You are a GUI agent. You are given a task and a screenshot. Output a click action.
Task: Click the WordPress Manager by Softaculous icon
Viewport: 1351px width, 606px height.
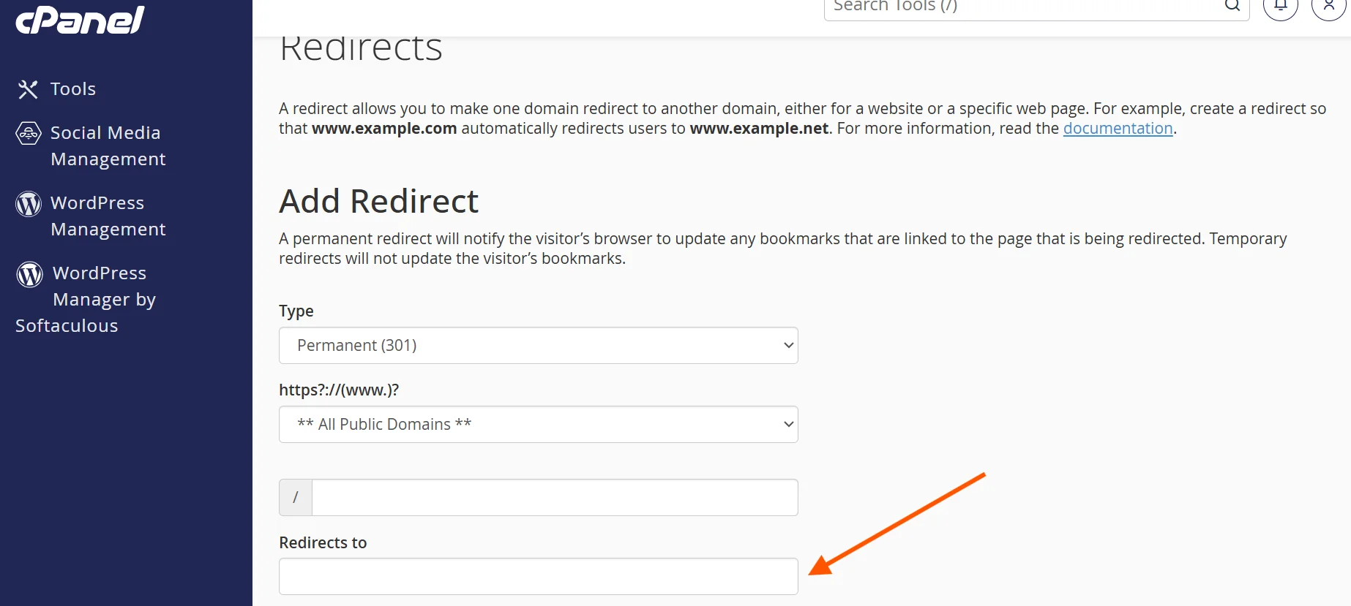tap(29, 274)
